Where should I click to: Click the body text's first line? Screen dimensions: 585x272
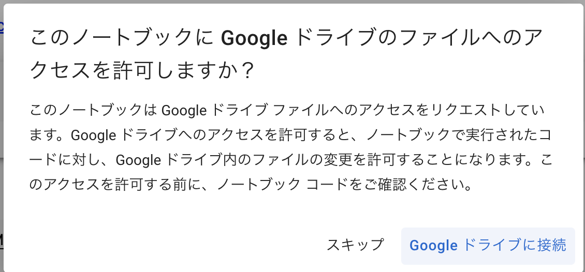tap(286, 111)
